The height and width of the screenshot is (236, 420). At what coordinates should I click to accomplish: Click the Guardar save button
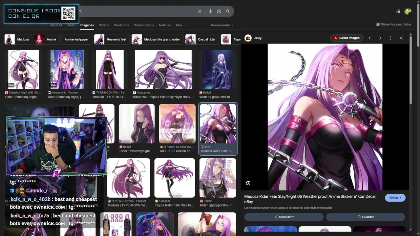point(366,217)
